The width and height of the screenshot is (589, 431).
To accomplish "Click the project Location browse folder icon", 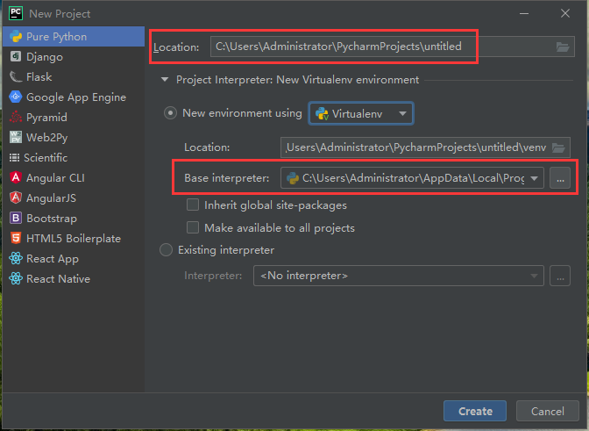I will pos(562,47).
